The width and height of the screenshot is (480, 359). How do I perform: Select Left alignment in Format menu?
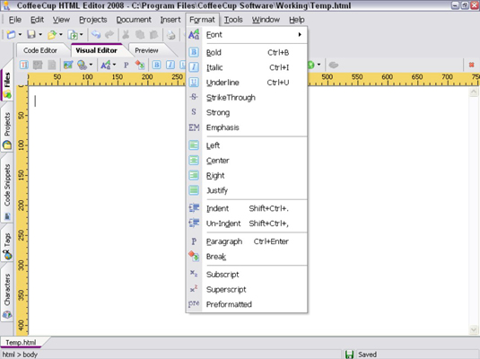tap(247, 145)
